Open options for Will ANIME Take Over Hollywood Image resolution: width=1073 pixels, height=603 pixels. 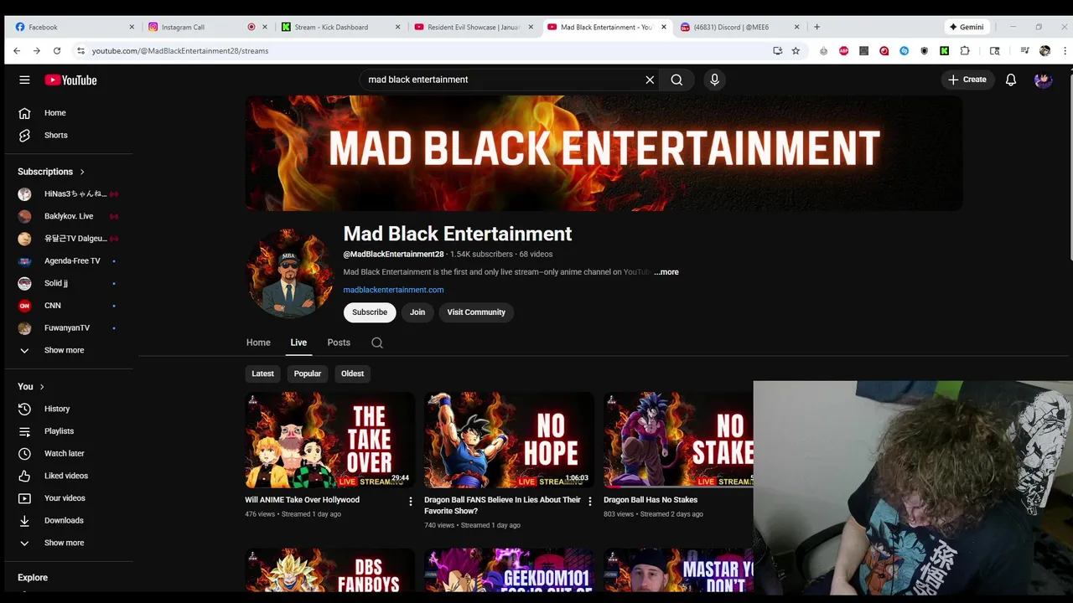(x=410, y=502)
